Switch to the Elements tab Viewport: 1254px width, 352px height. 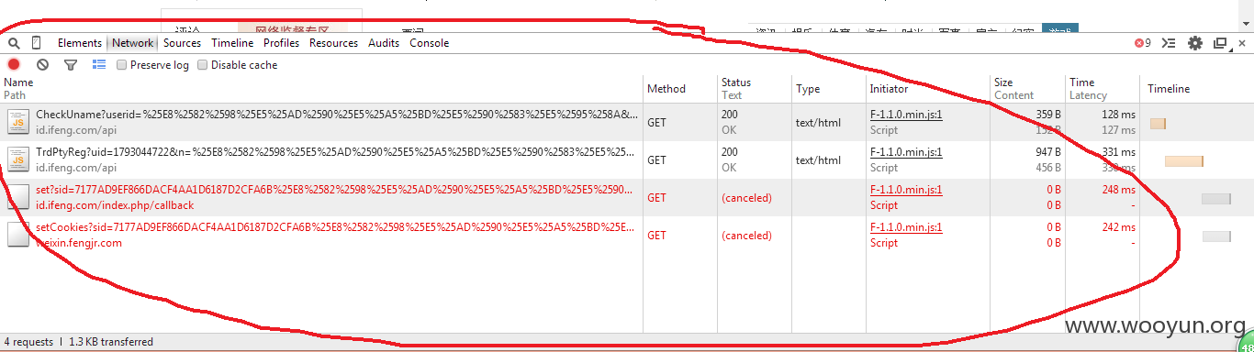80,43
